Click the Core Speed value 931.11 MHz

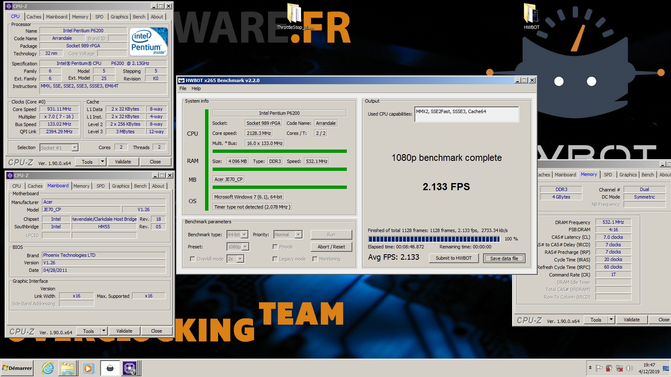point(59,109)
